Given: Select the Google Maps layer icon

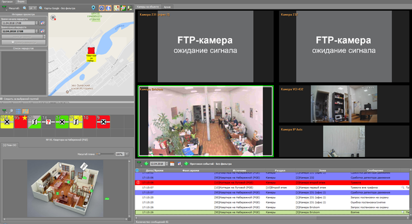Looking at the screenshot, I should [x=116, y=8].
